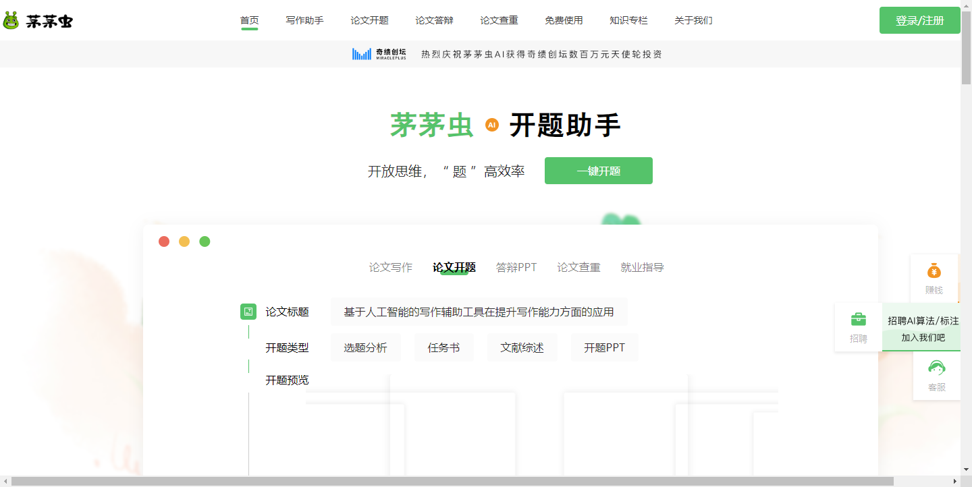Click the horizontal scrollbar thumb

coord(452,481)
